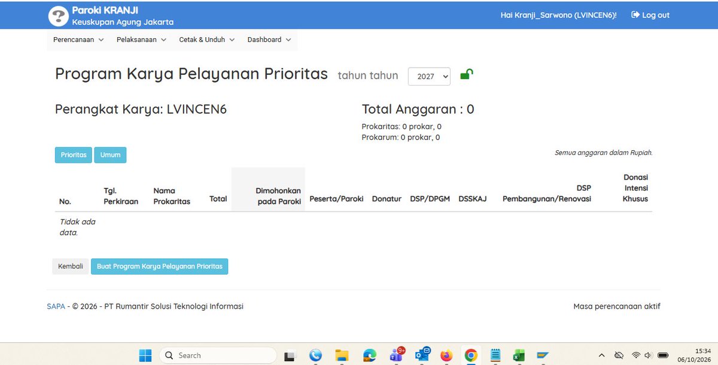Click the Paroki KRANJI question-mark logo
The image size is (718, 365).
(58, 16)
